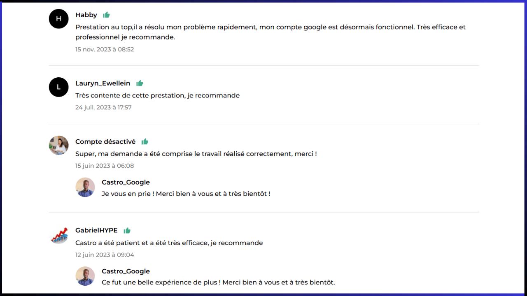Viewport: 527px width, 296px height.
Task: Click the green thumbs-up next to Habby
Action: 106,15
